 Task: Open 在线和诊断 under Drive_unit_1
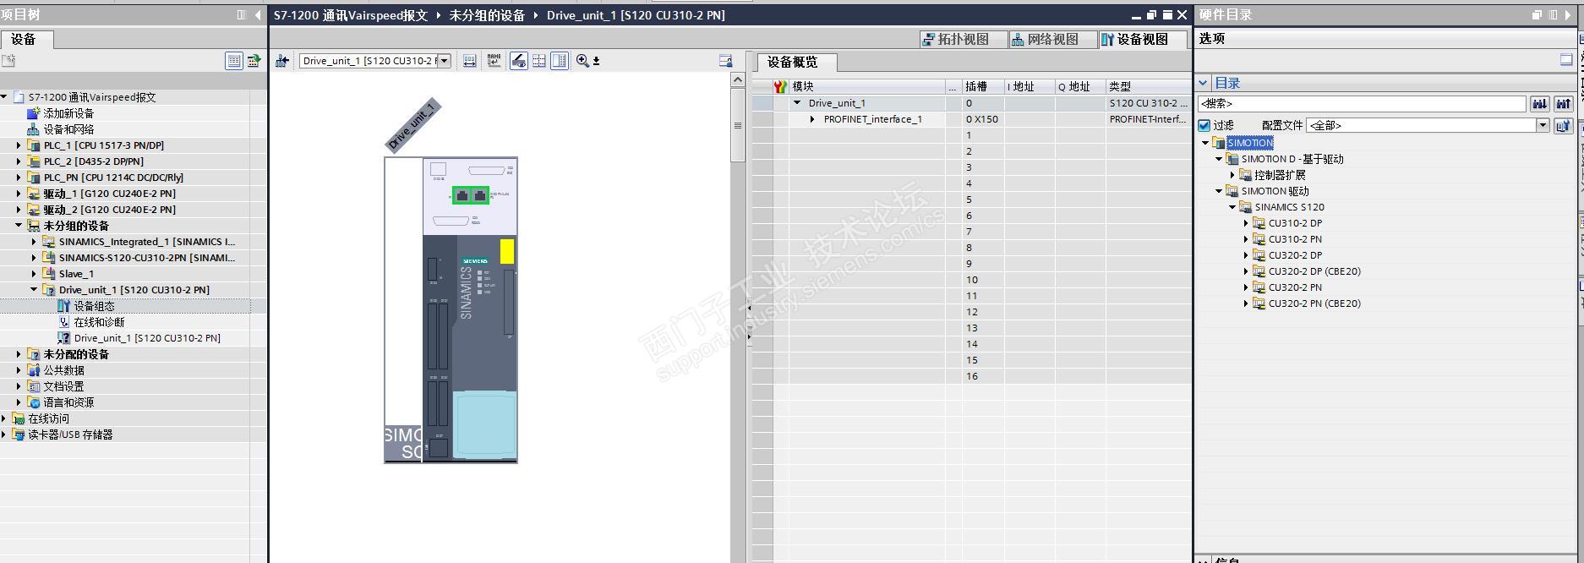click(99, 322)
